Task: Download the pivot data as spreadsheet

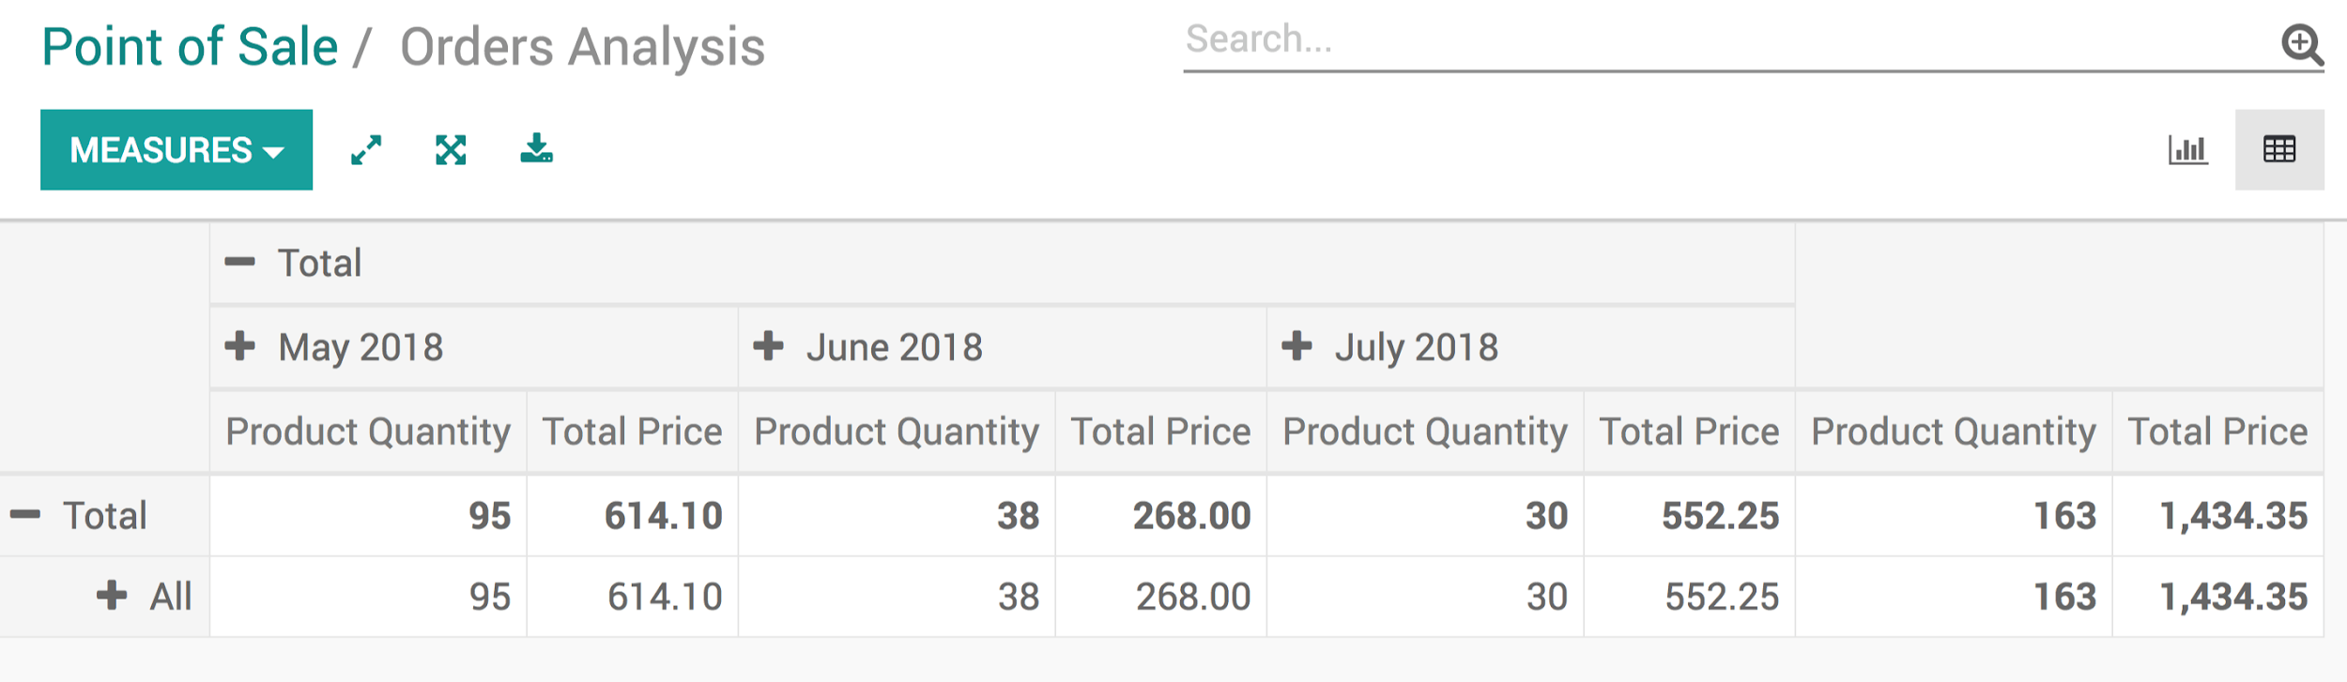Action: (x=538, y=148)
